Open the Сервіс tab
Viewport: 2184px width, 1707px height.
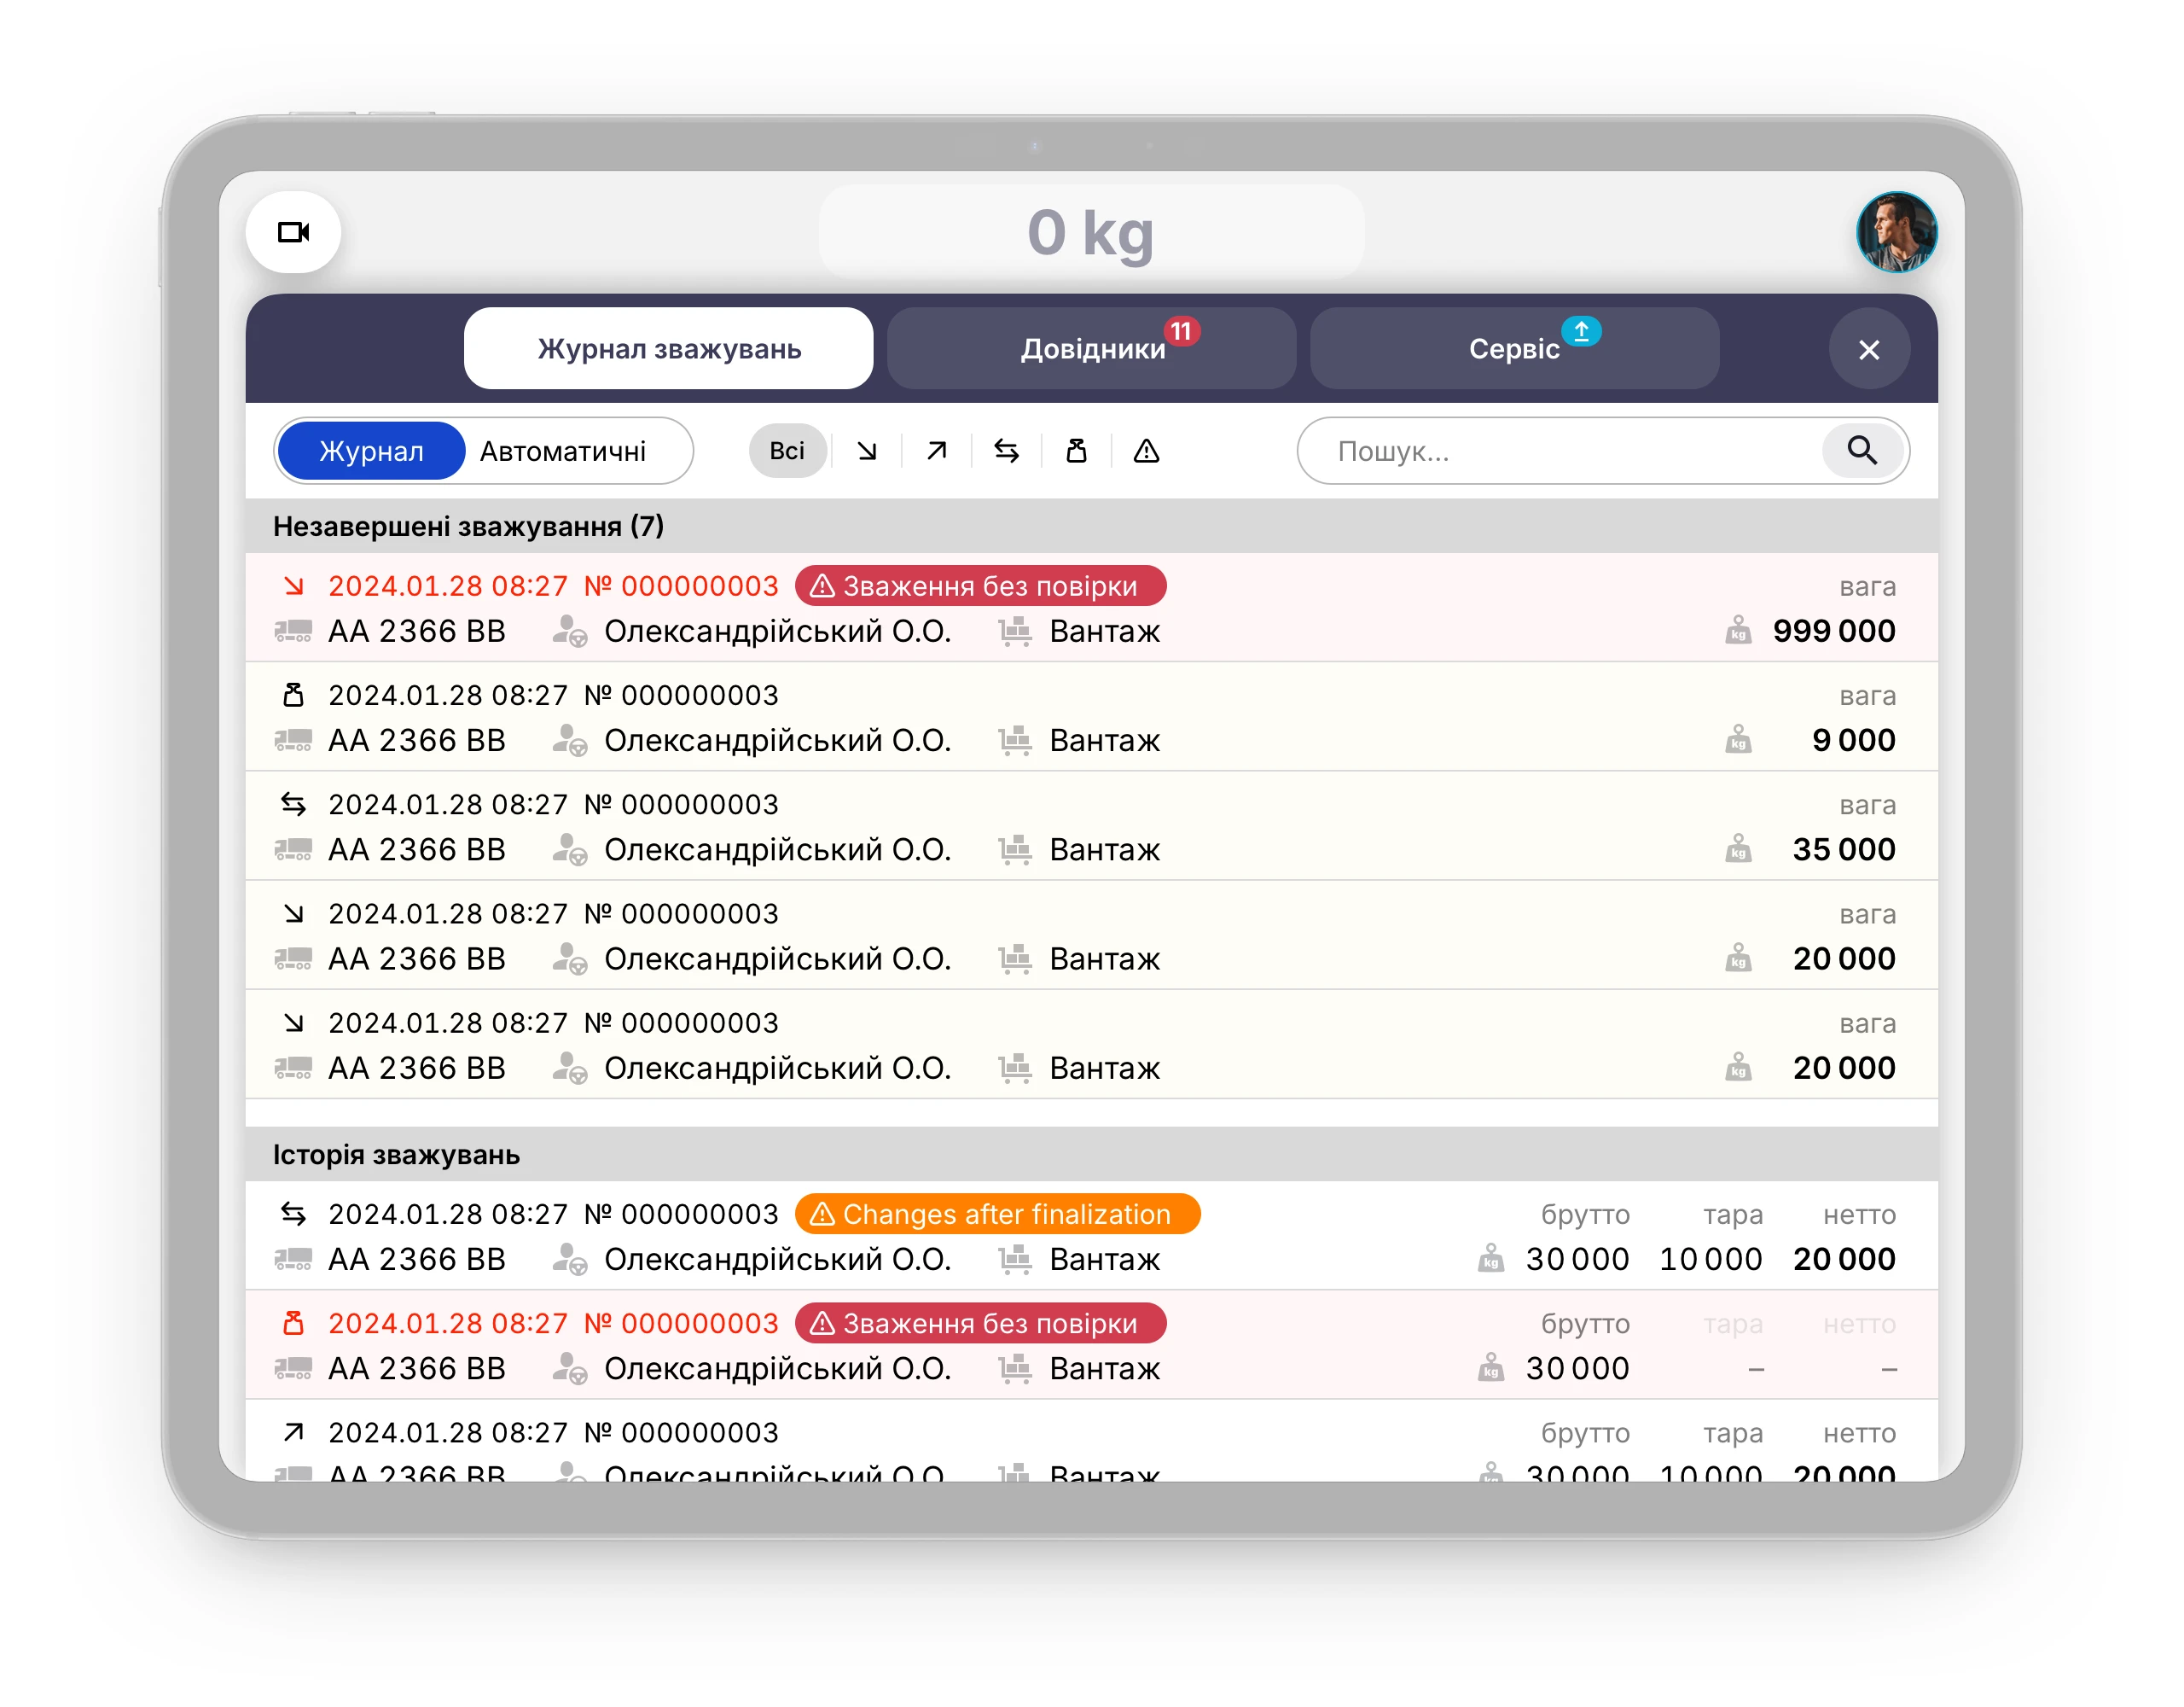click(x=1513, y=348)
